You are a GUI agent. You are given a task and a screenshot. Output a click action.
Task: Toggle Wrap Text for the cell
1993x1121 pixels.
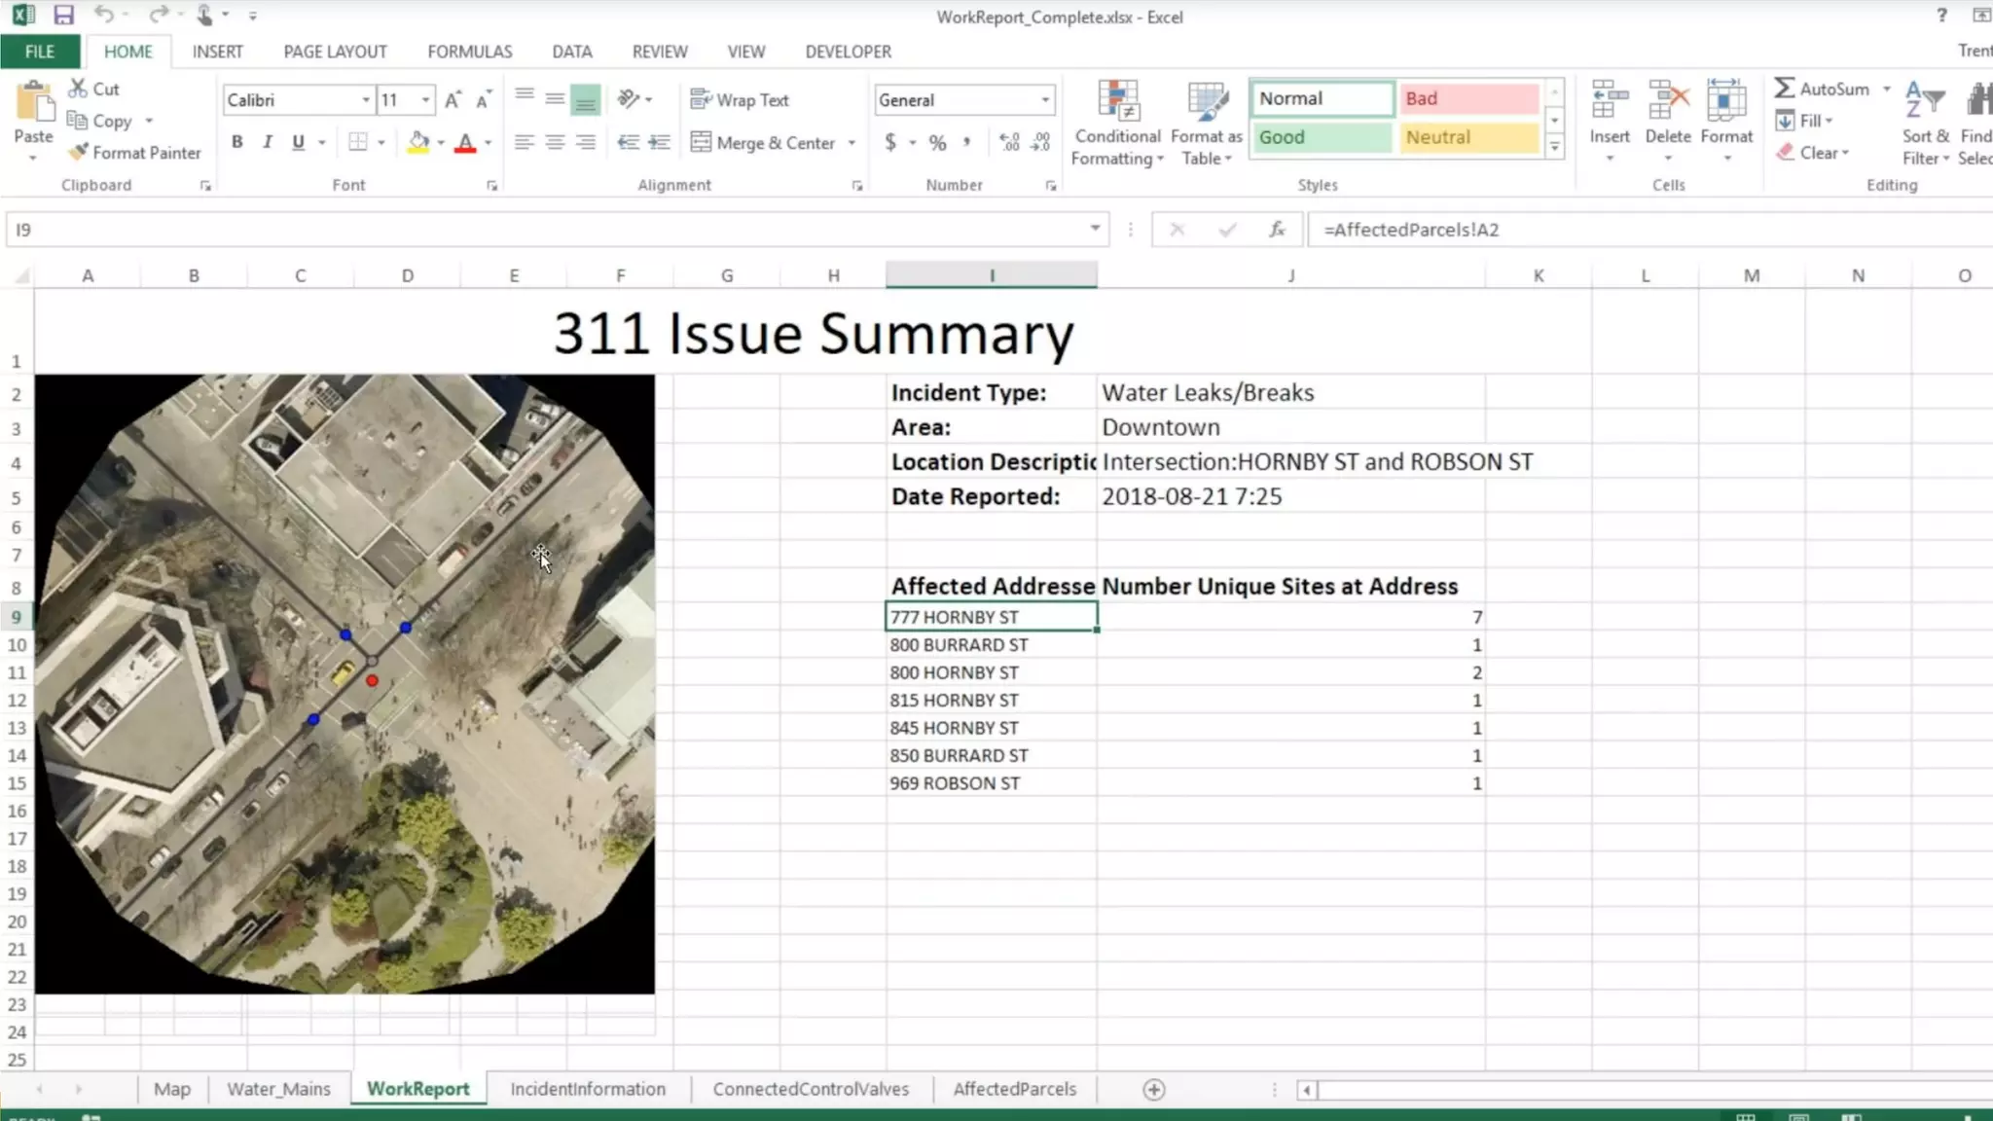pyautogui.click(x=740, y=99)
